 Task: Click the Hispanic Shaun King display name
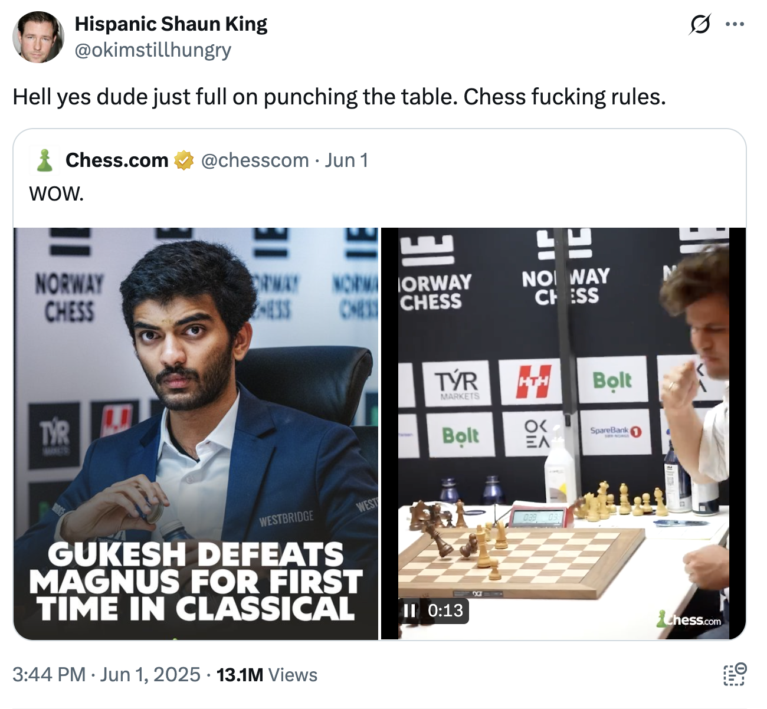click(170, 24)
